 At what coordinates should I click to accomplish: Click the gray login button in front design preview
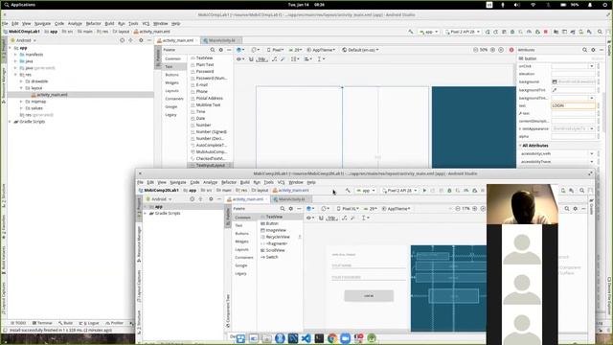[369, 296]
